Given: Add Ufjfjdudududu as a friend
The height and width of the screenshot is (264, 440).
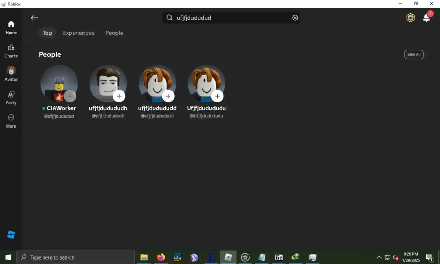Looking at the screenshot, I should pos(217,96).
